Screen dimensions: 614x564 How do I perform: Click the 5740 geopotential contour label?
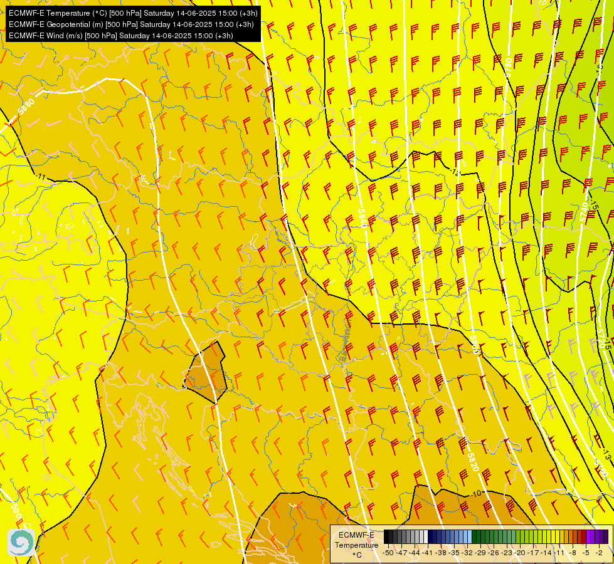tap(585, 213)
